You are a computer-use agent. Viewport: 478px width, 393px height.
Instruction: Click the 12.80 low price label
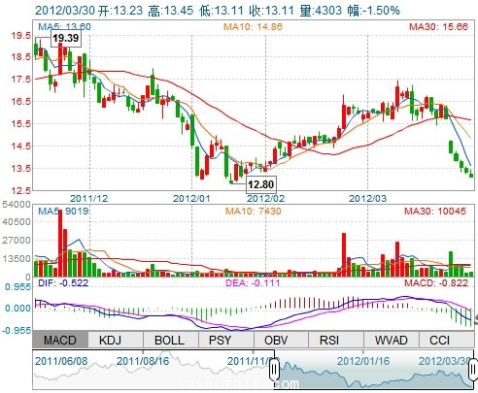pos(260,184)
